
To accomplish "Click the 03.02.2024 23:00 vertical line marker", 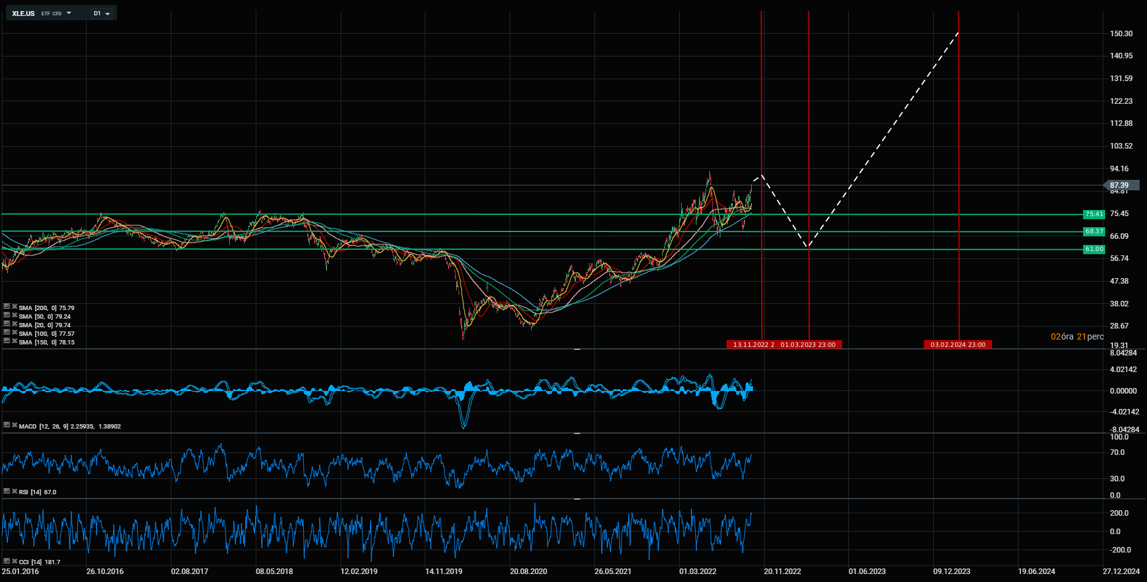I will click(958, 344).
